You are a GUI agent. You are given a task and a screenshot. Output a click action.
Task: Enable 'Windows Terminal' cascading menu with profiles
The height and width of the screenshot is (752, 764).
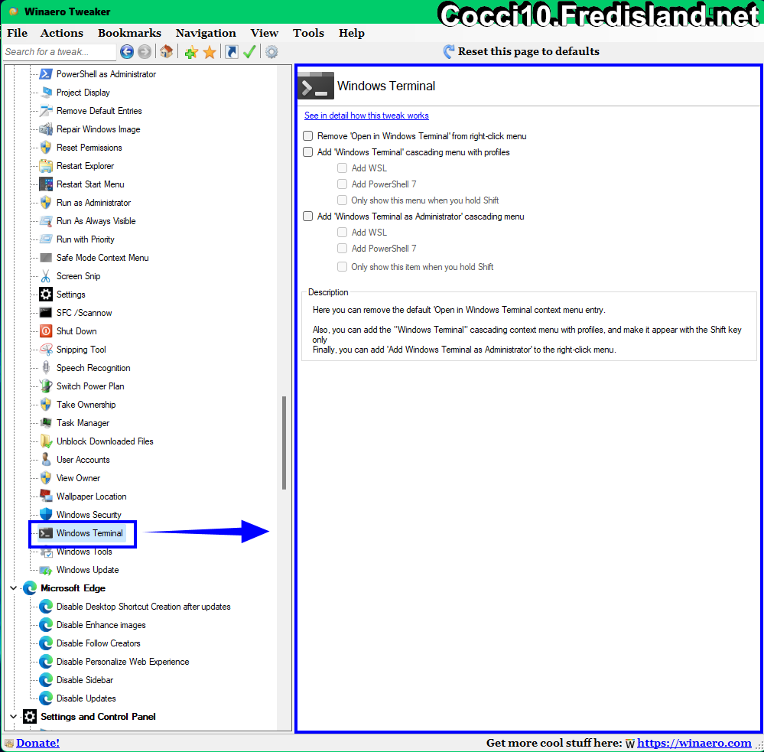[307, 152]
